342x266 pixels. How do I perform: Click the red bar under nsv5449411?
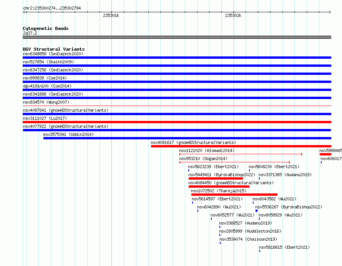pyautogui.click(x=216, y=178)
